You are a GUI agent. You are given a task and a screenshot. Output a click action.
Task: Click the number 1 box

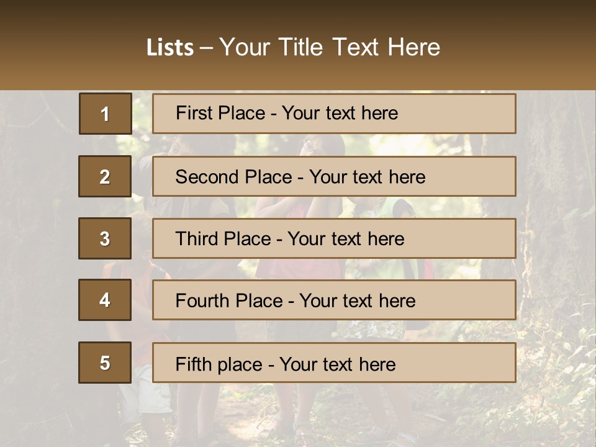point(106,114)
